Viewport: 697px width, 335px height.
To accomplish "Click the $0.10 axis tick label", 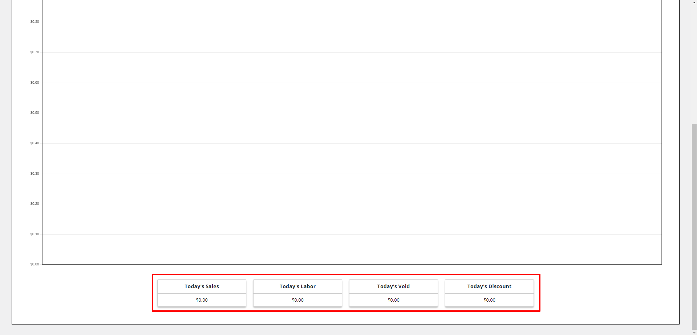I will [x=35, y=234].
